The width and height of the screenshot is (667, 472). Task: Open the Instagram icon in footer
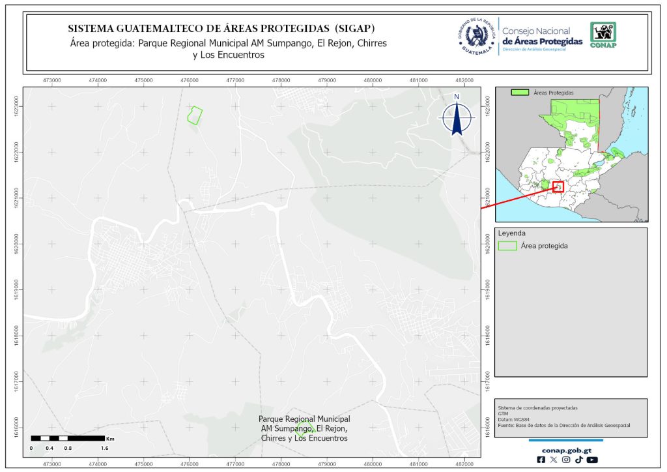click(x=566, y=460)
